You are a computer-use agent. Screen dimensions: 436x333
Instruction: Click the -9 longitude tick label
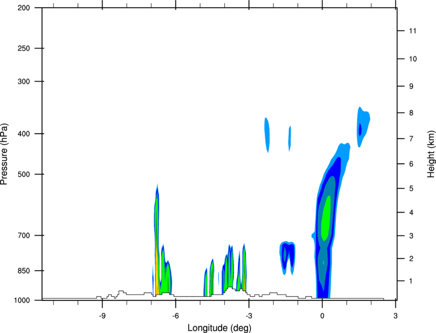click(x=102, y=316)
